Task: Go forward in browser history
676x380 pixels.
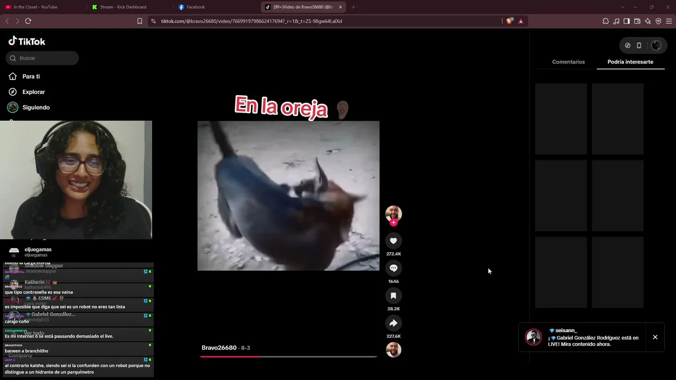Action: [17, 21]
